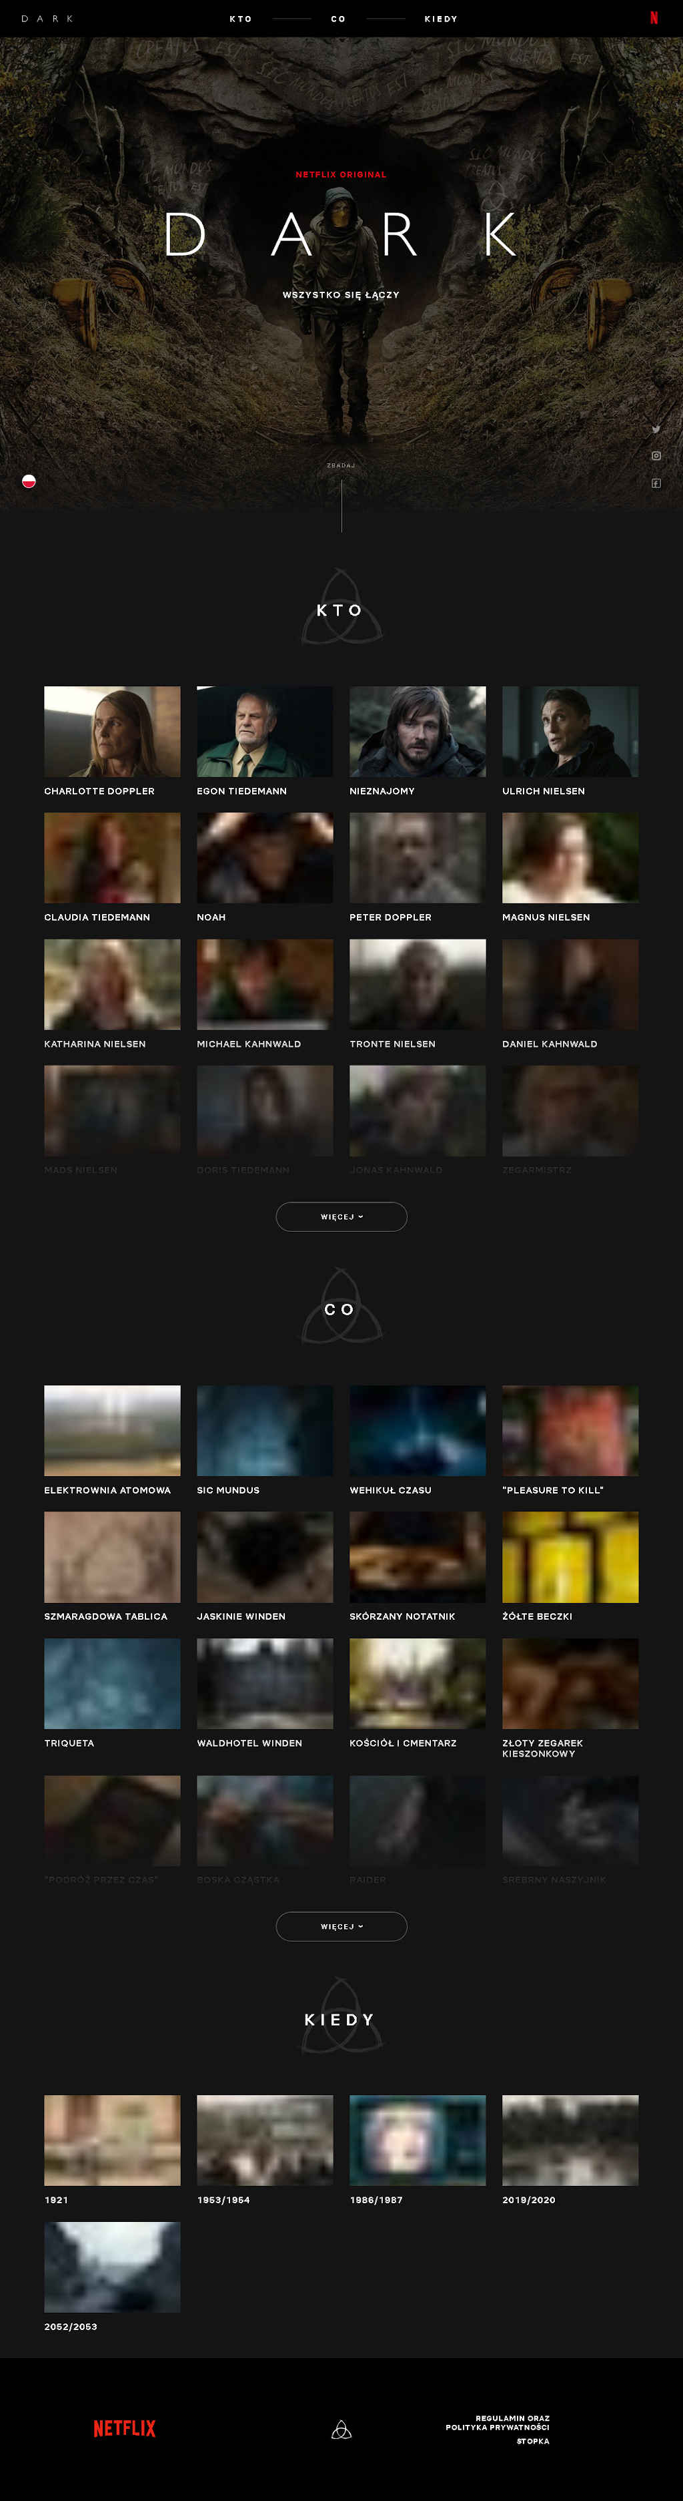The width and height of the screenshot is (683, 2501).
Task: Open the STOPKA footer link
Action: click(x=533, y=2441)
